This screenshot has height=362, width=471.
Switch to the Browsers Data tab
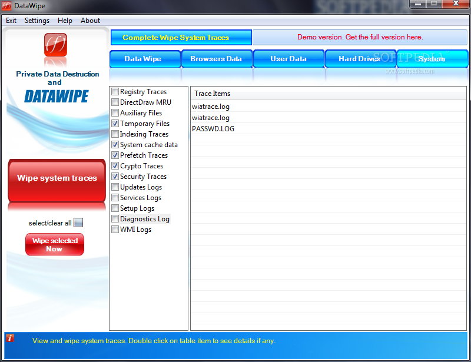[217, 59]
